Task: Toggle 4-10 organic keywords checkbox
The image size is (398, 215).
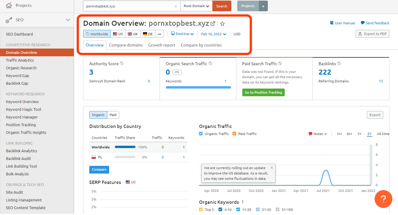Action: [x=220, y=209]
